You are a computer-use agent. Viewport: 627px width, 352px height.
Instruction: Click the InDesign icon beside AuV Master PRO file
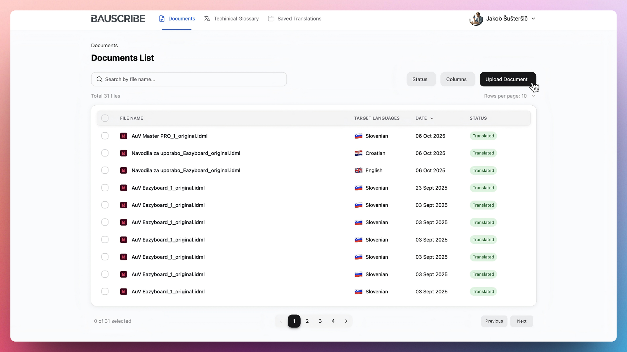click(x=123, y=136)
